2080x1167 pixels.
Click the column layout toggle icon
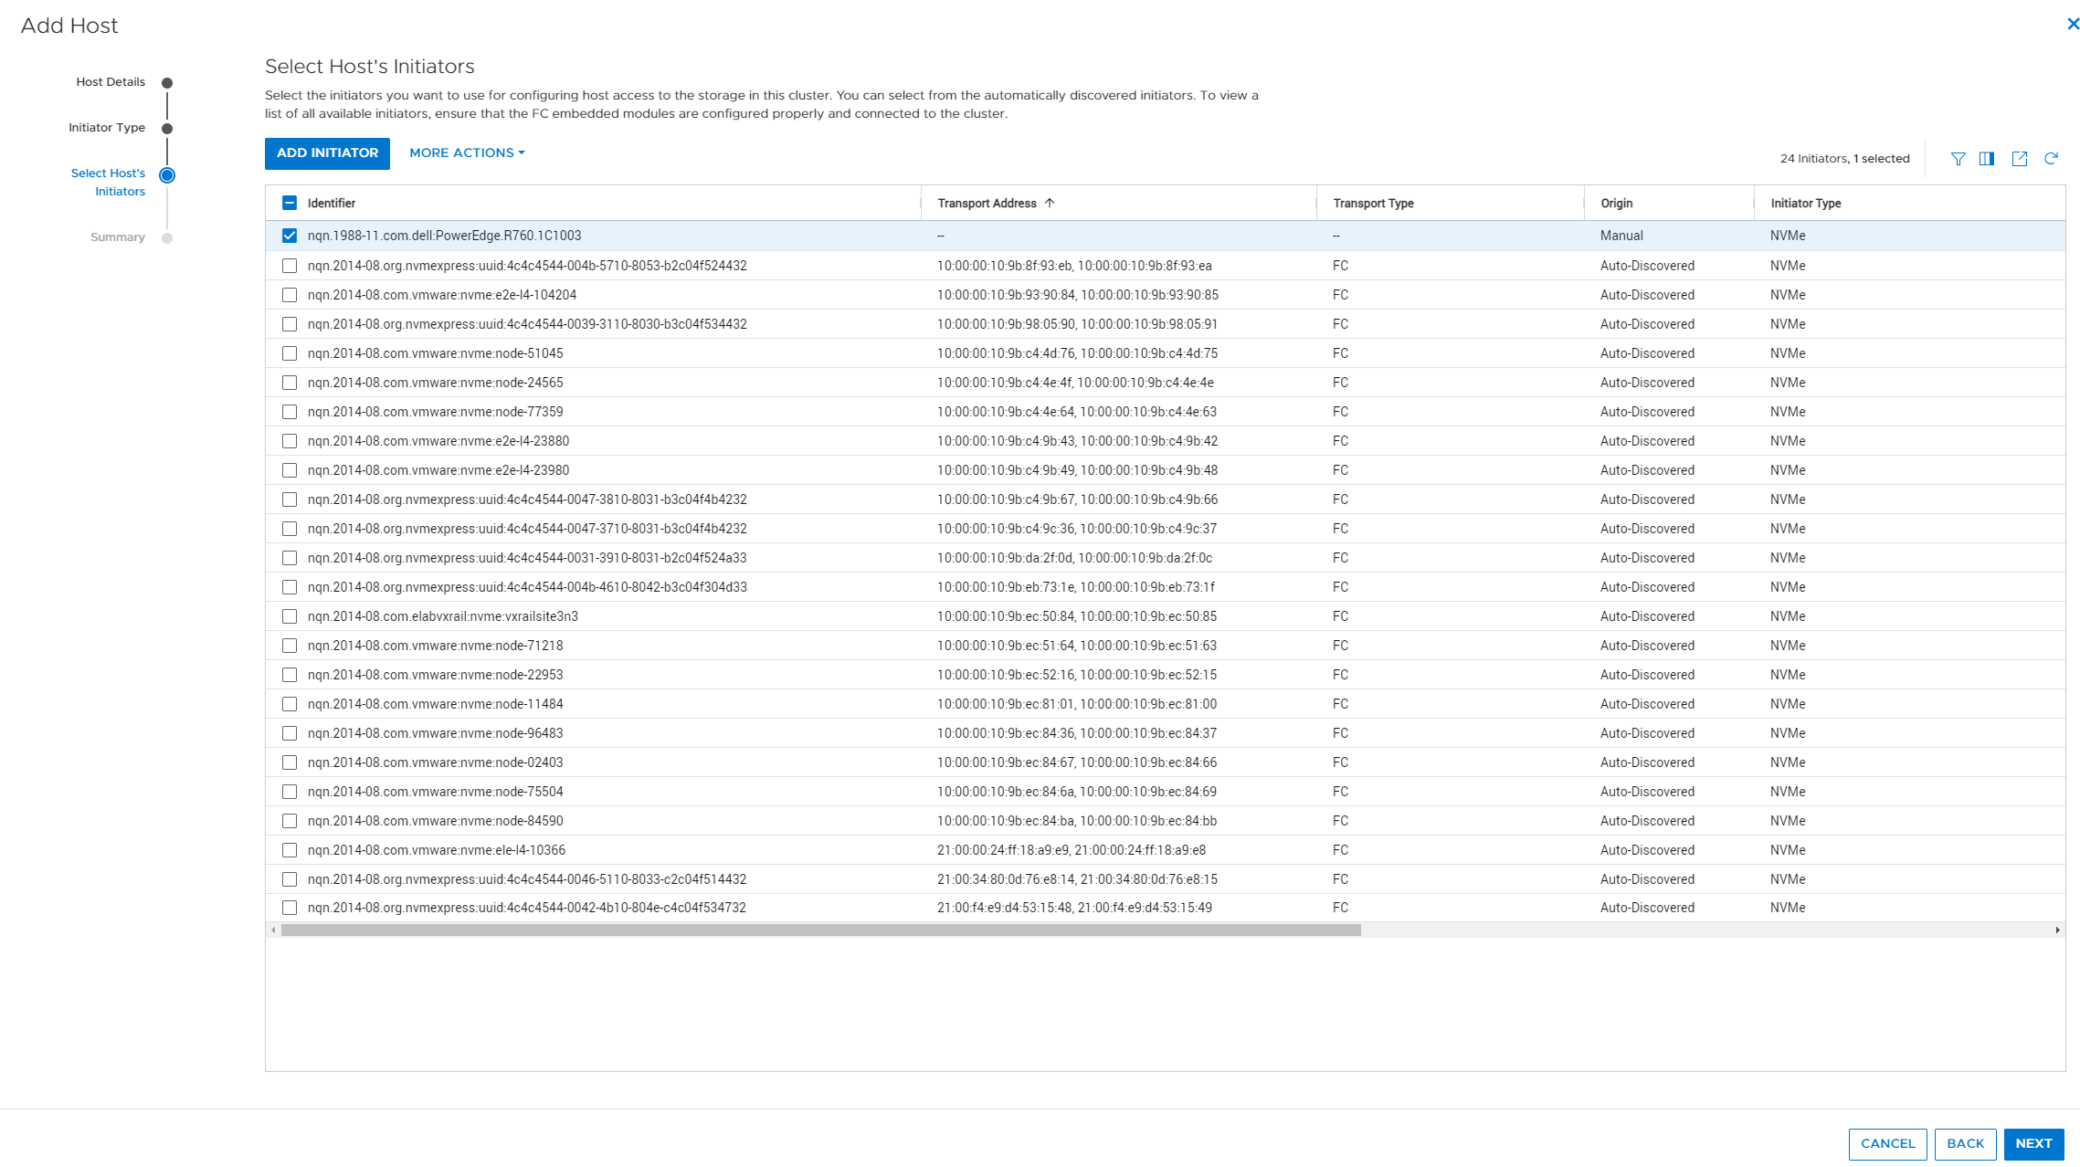click(1987, 159)
